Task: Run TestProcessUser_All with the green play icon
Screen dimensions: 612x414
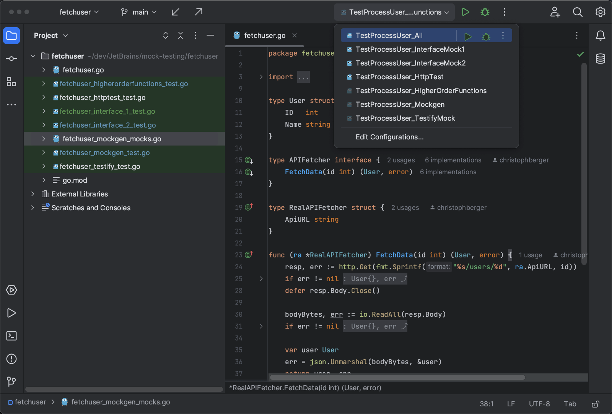Action: click(467, 36)
